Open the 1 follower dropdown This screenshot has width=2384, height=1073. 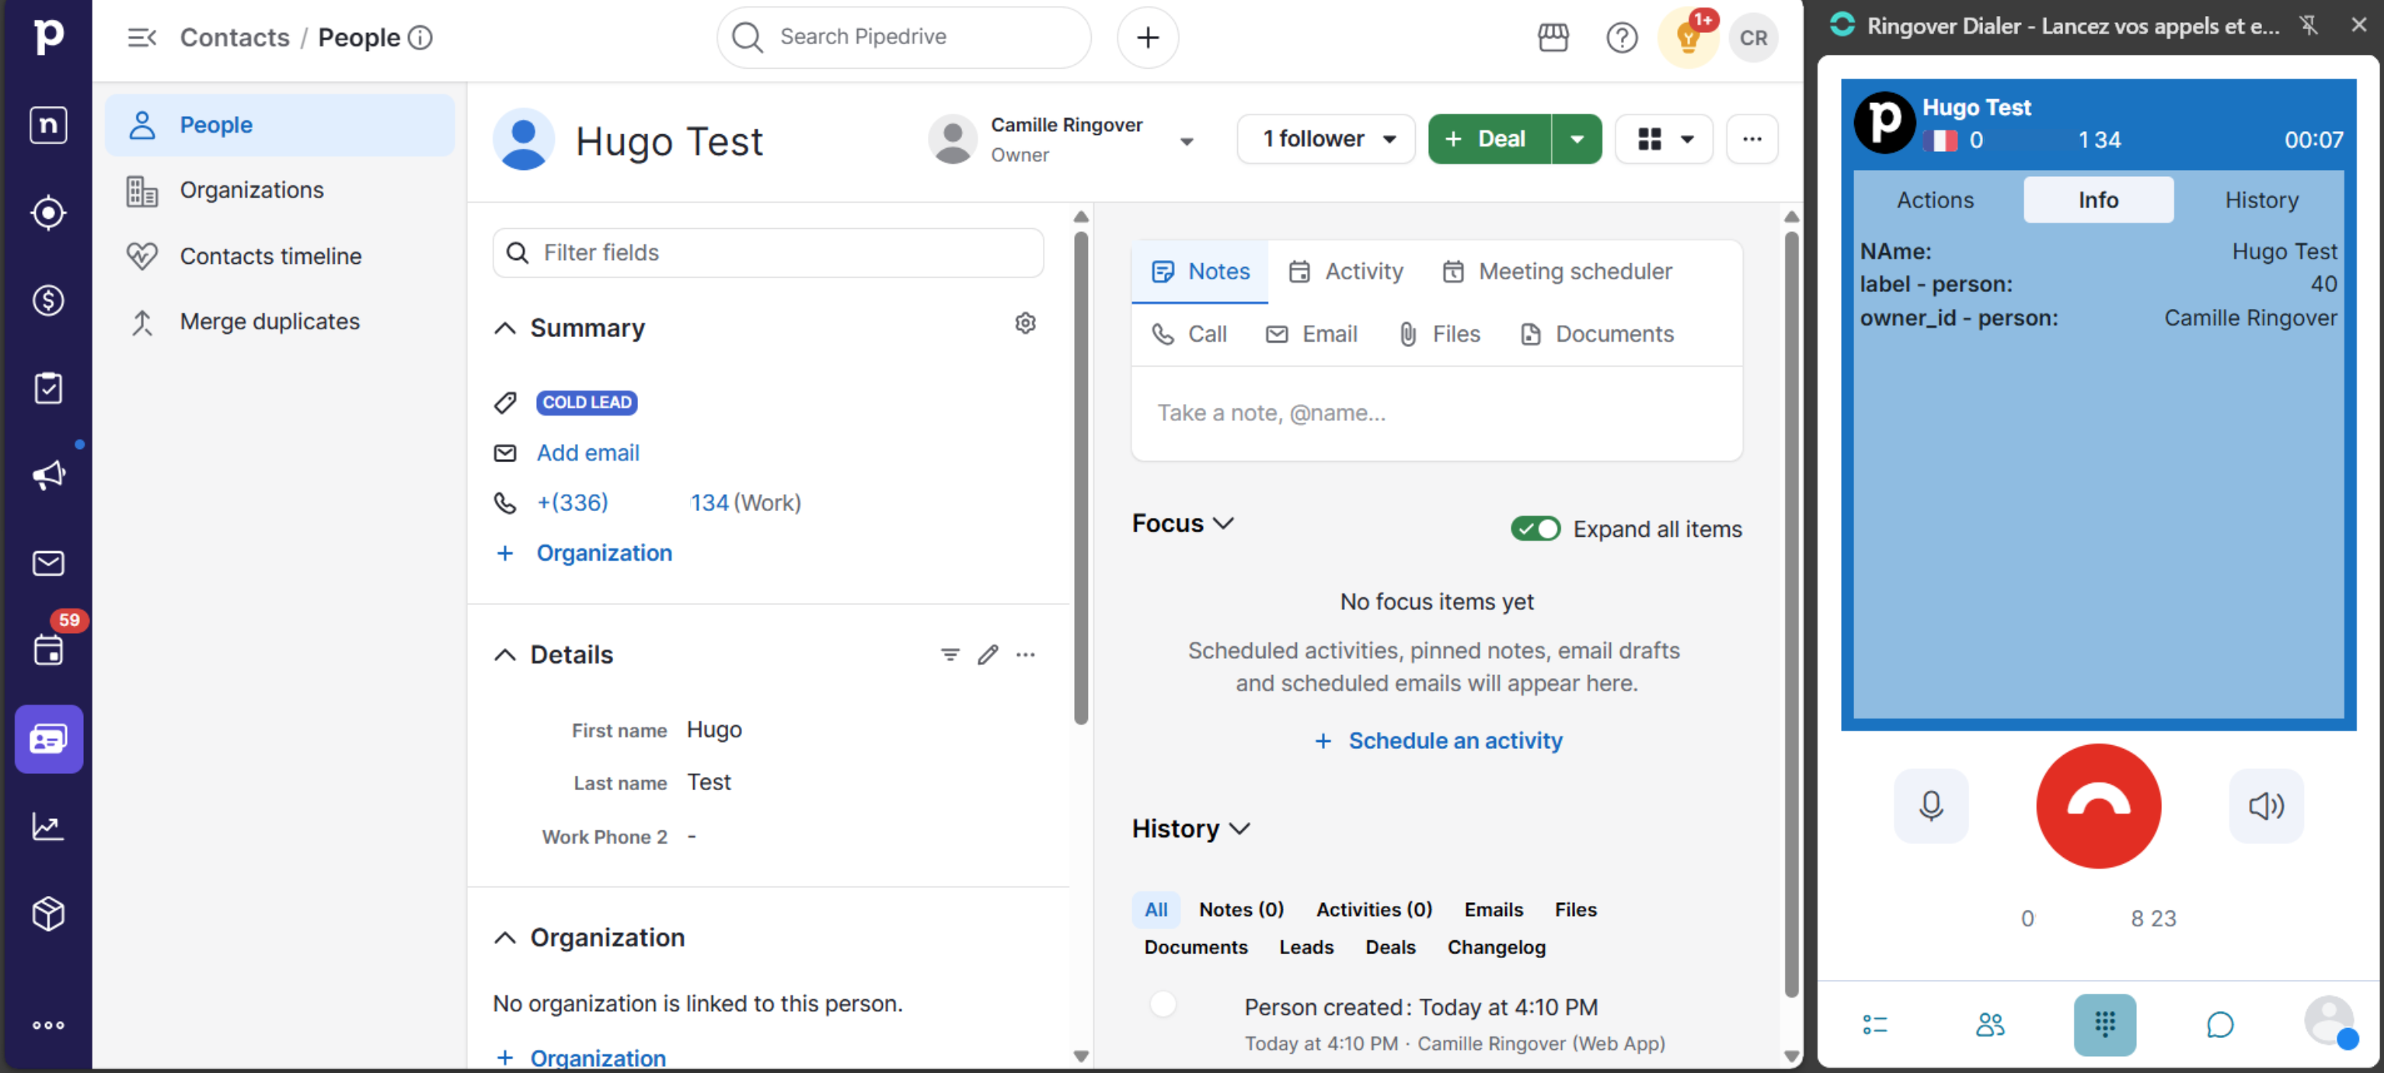(x=1325, y=139)
